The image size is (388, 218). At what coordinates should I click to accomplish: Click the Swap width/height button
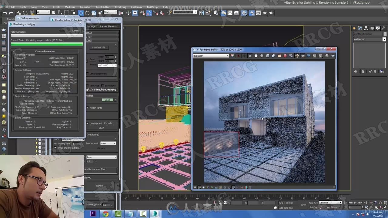coord(92,59)
